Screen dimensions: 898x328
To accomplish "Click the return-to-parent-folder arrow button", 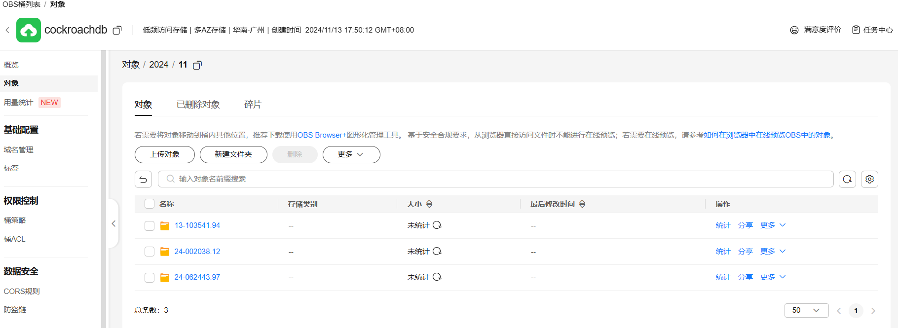I will [x=143, y=179].
